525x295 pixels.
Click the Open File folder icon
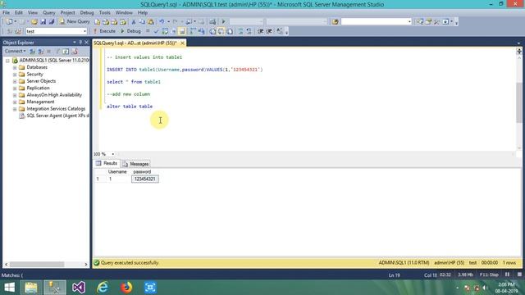tap(34, 21)
